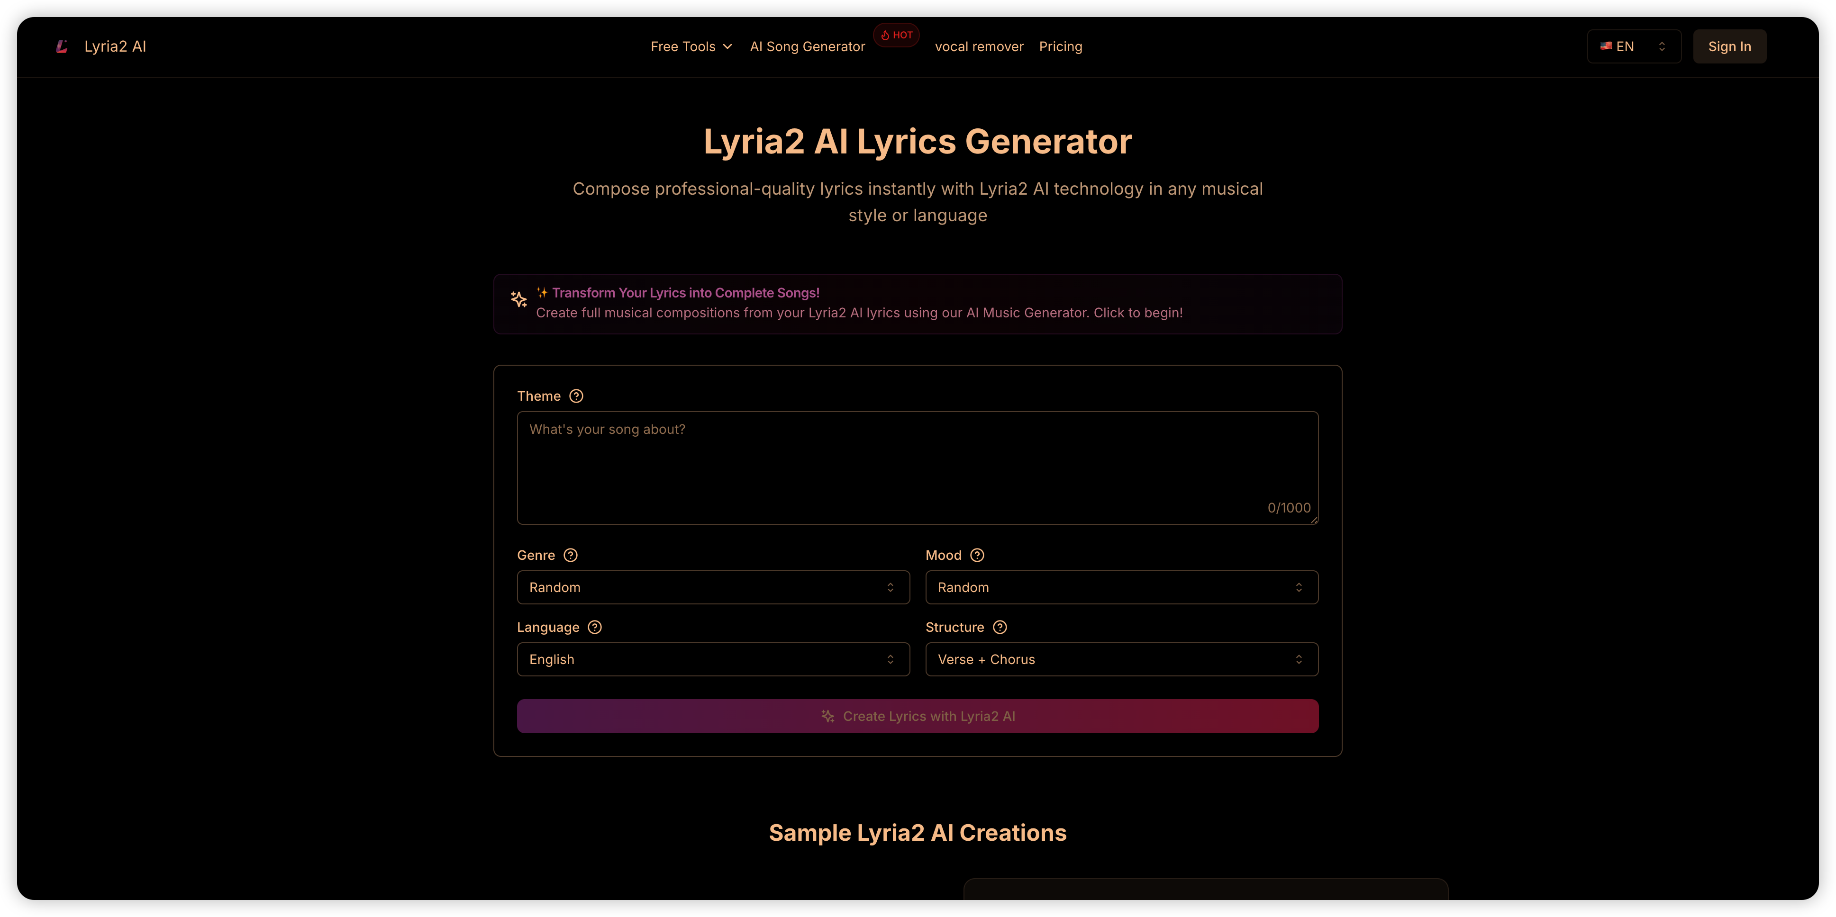Select AI Song Generator in the navigation
Image resolution: width=1836 pixels, height=917 pixels.
click(x=807, y=45)
